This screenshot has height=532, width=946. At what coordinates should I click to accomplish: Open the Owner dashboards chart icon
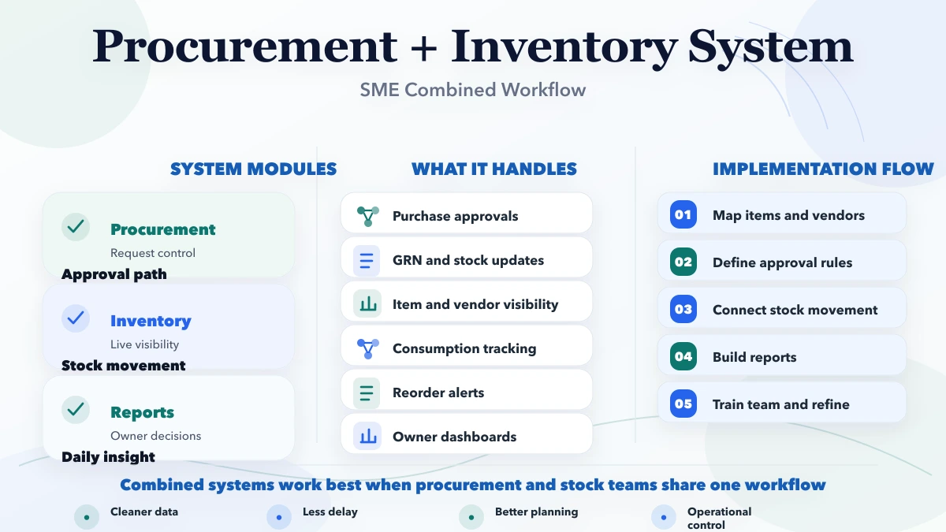tap(366, 433)
